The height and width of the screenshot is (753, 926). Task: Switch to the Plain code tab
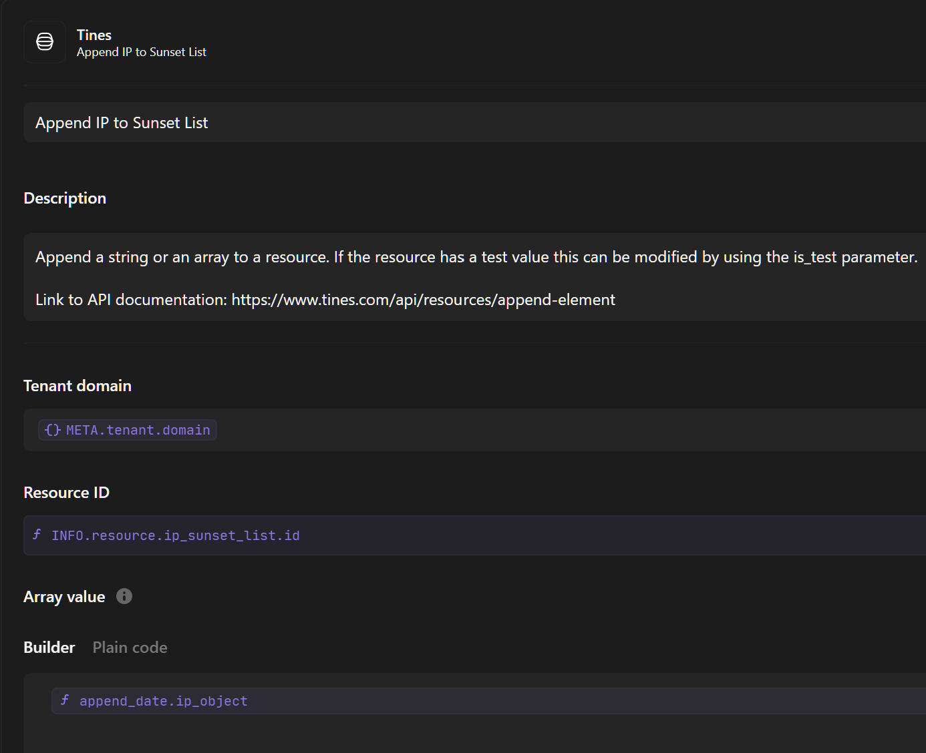coord(130,648)
